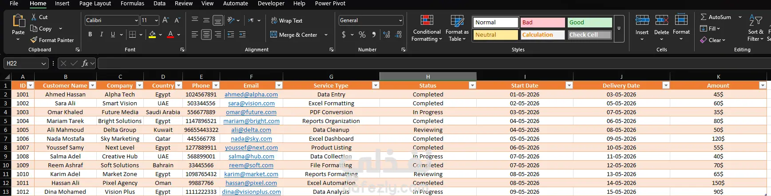
Task: Open the Country column filter dropdown
Action: click(178, 85)
